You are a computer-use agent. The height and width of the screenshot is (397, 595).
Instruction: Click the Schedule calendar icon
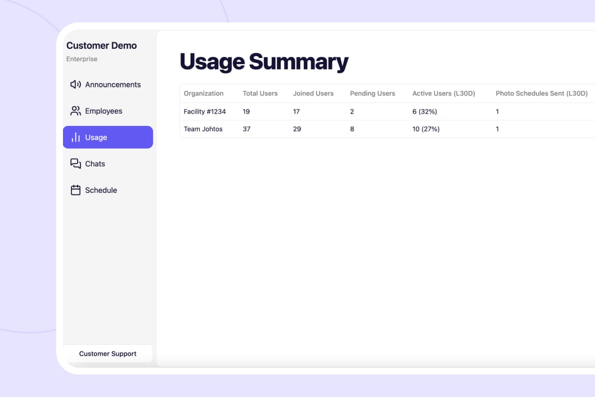(75, 190)
